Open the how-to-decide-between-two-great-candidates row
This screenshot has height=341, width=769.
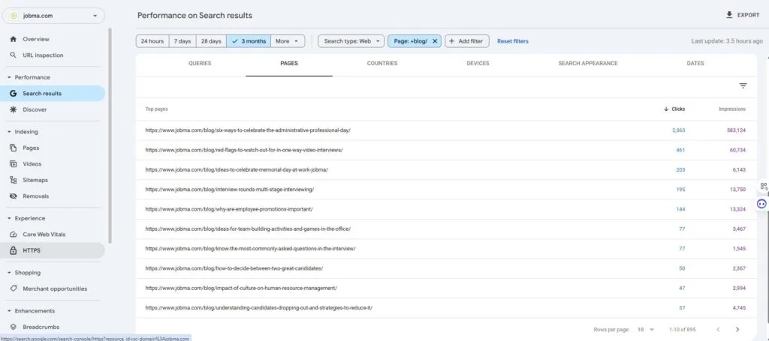(446, 268)
